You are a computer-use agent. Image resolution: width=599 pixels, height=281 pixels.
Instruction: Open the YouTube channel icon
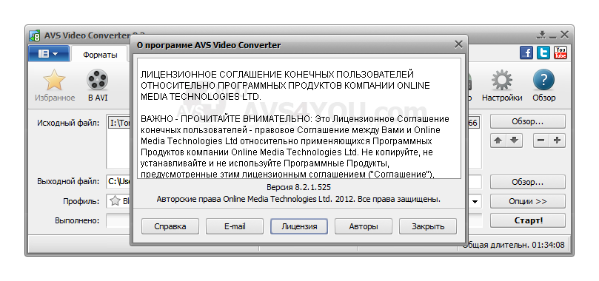pos(560,53)
